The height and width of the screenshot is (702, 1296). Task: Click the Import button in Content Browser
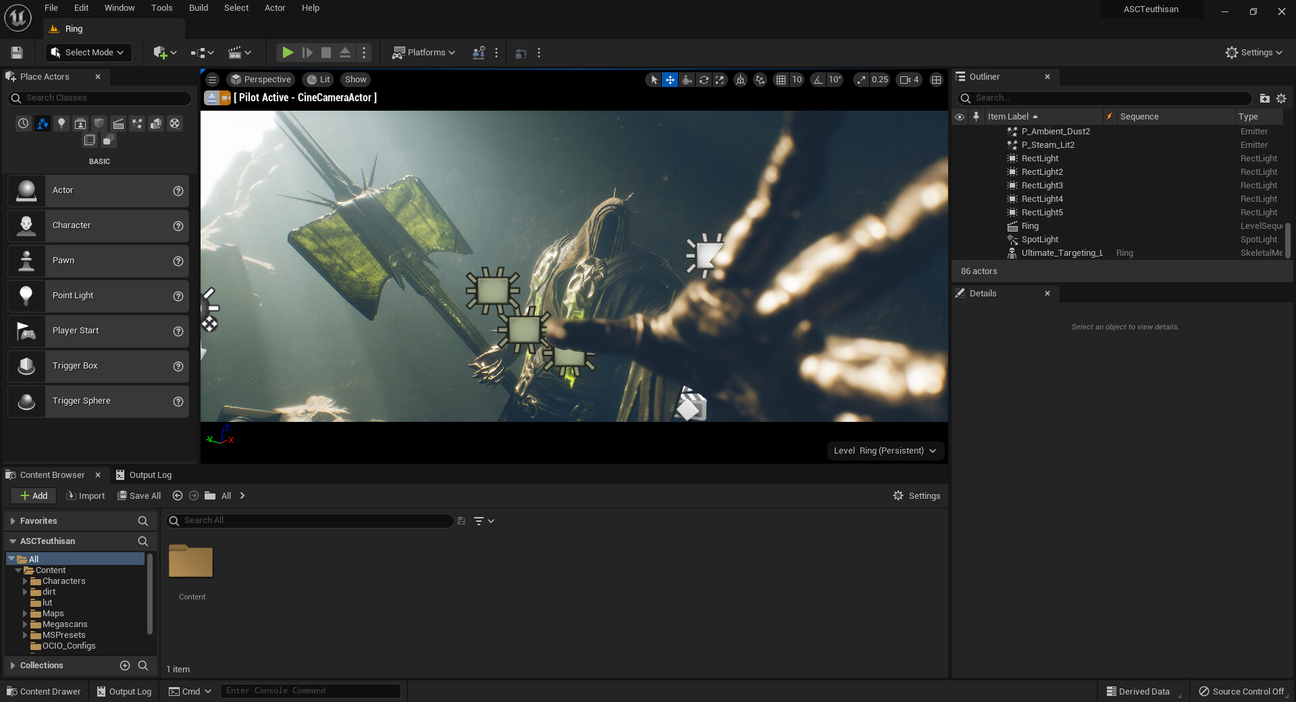(x=86, y=496)
